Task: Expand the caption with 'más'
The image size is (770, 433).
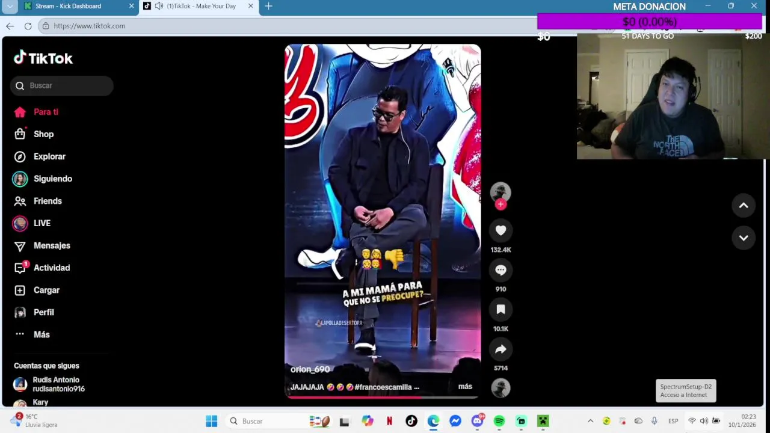Action: click(x=465, y=387)
